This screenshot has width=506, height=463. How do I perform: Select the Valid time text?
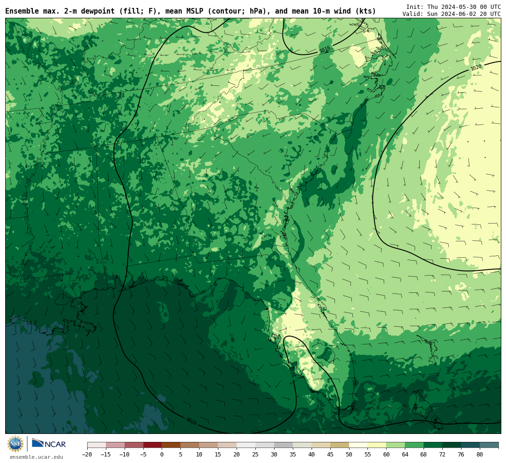click(452, 14)
